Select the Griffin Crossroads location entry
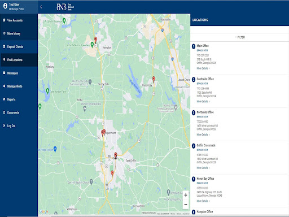This screenshot has width=289, height=217. pos(239,158)
